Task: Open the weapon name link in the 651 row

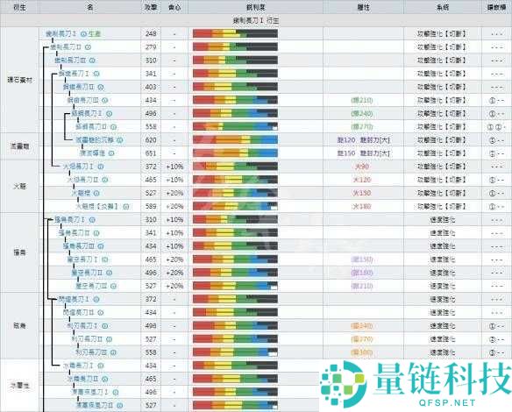Action: click(93, 153)
